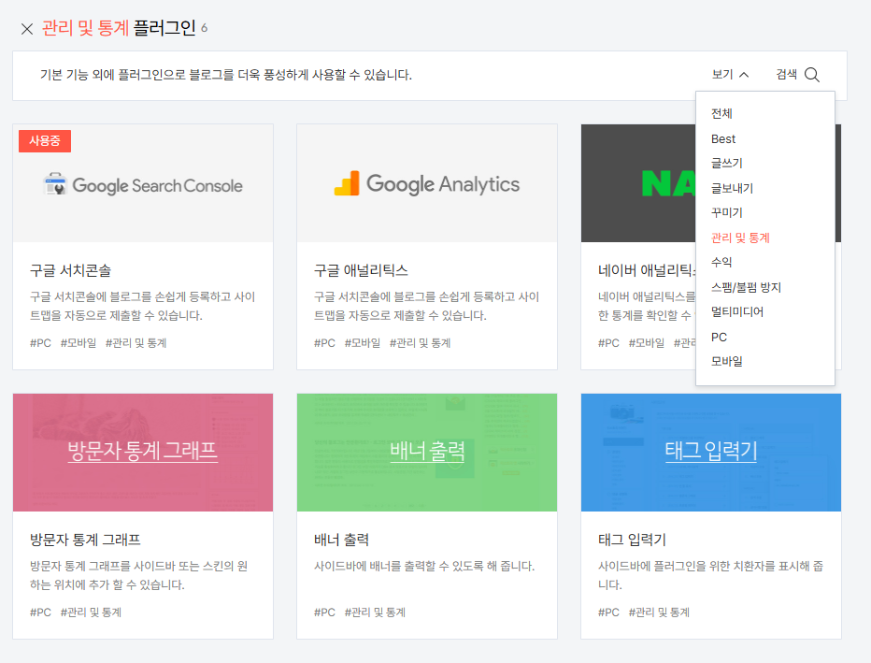Click #PC tag on 태그 입력기 card
Image resolution: width=871 pixels, height=663 pixels.
[x=608, y=613]
